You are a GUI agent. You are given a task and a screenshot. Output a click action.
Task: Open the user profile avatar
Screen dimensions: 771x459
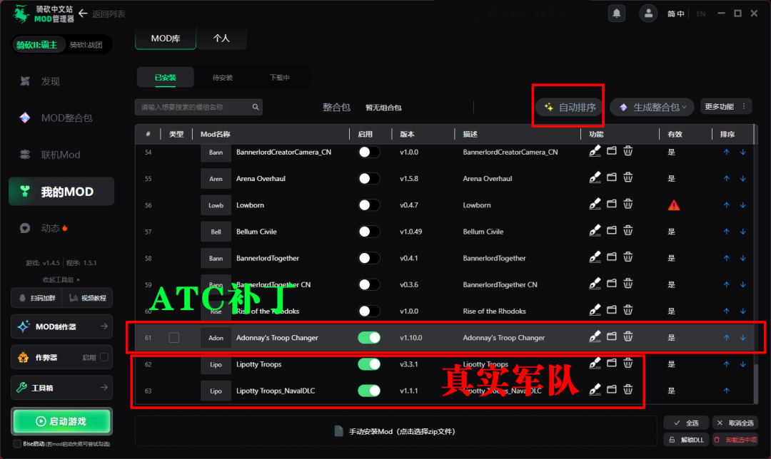click(x=648, y=14)
